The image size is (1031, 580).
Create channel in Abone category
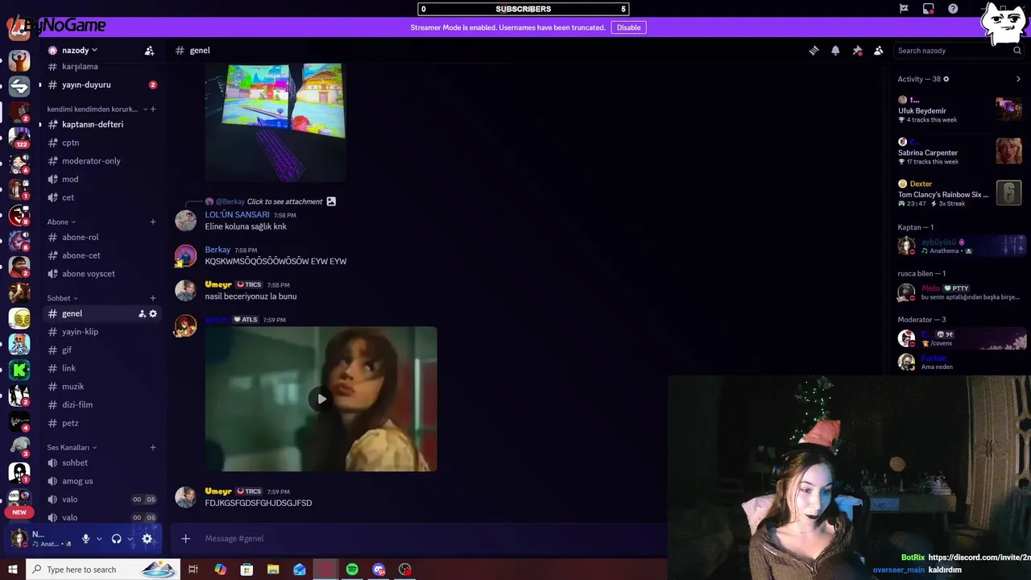153,222
